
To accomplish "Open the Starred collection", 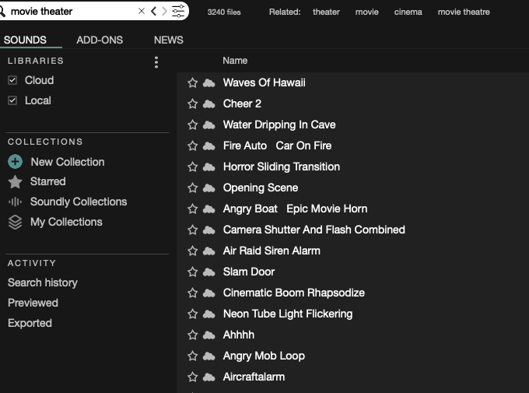I will [x=48, y=181].
